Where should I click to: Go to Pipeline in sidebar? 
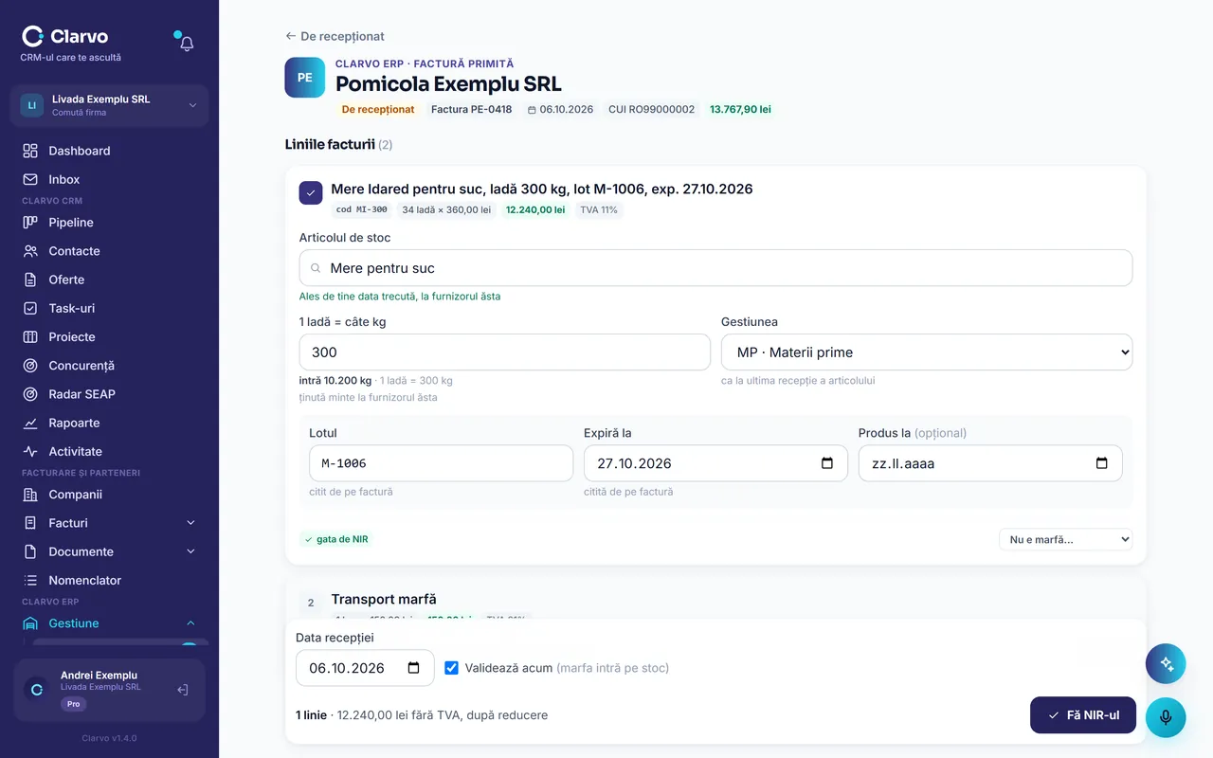(109, 223)
